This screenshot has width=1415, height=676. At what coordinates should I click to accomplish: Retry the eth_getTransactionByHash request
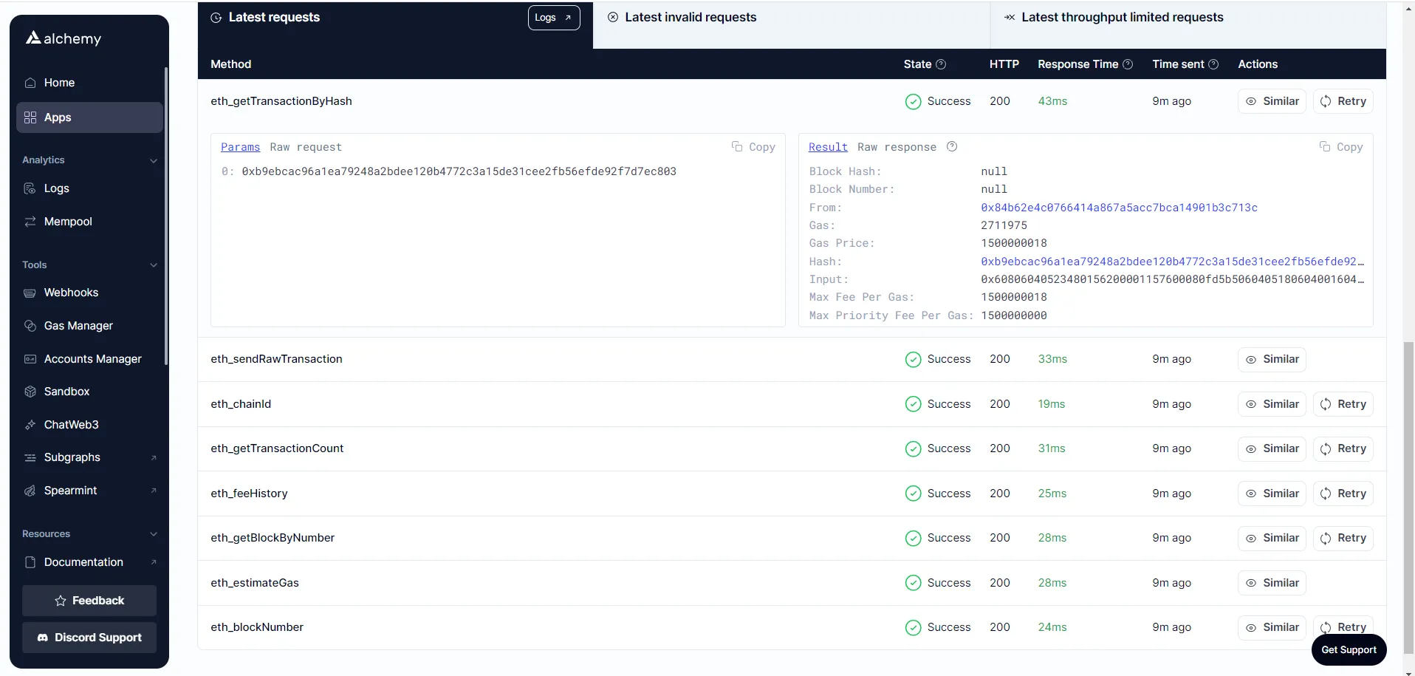click(1343, 101)
